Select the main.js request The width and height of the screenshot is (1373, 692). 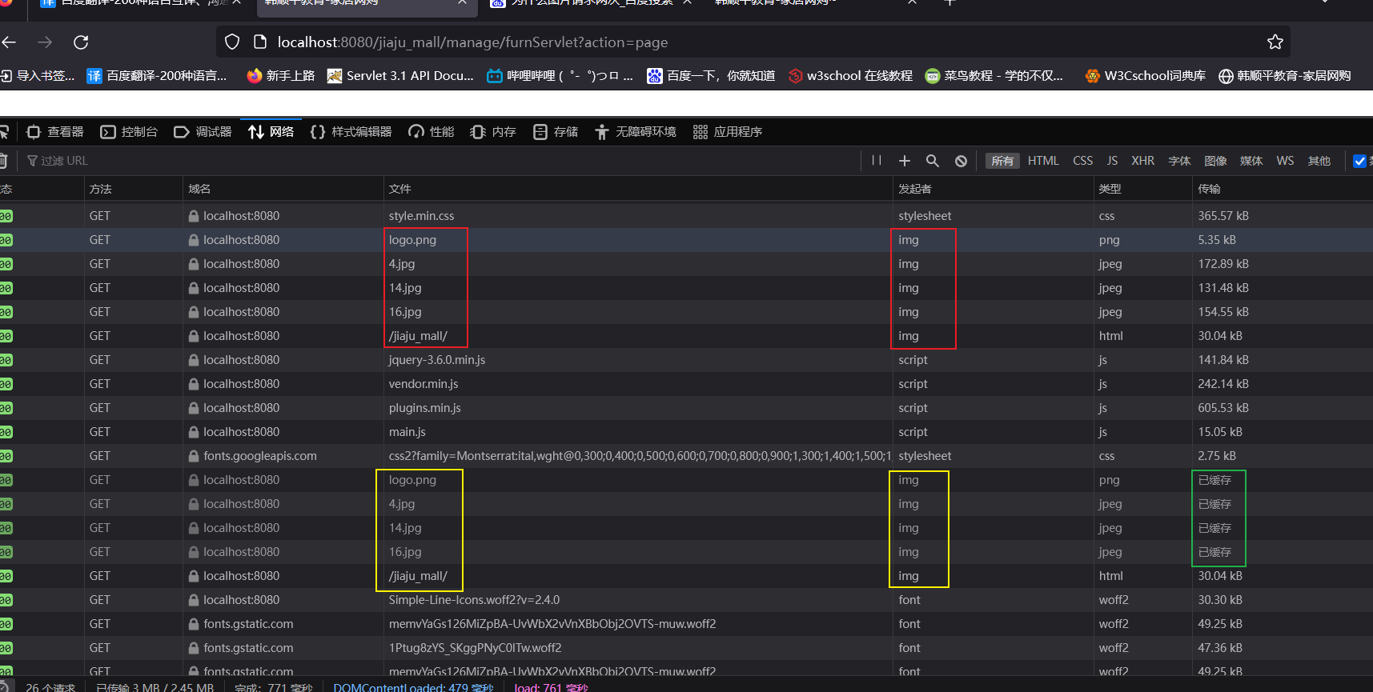(x=686, y=432)
